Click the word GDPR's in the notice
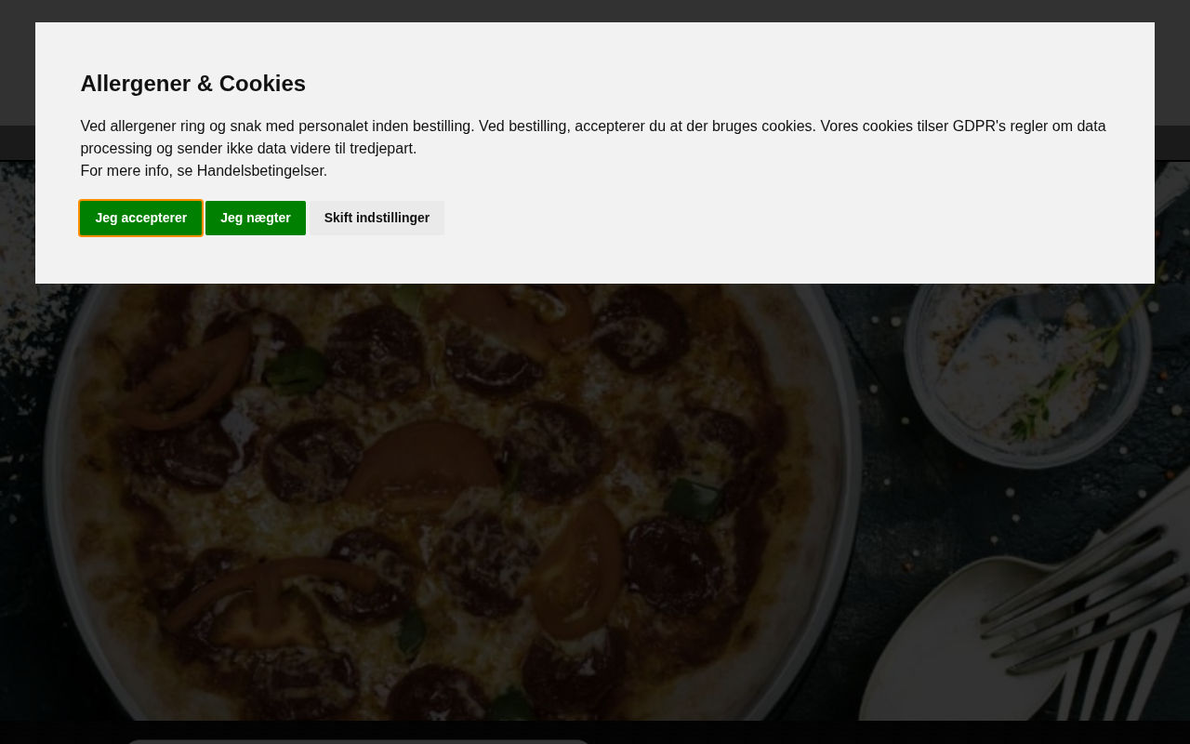 979,126
